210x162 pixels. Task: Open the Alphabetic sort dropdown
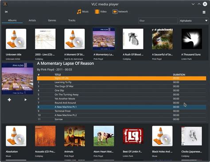pyautogui.click(x=194, y=21)
